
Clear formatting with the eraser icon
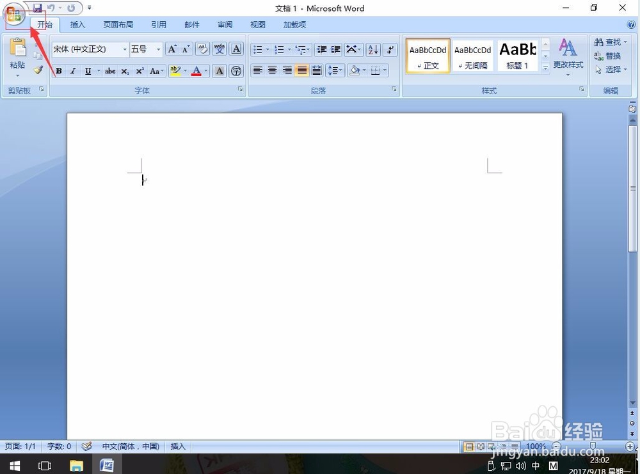(202, 49)
